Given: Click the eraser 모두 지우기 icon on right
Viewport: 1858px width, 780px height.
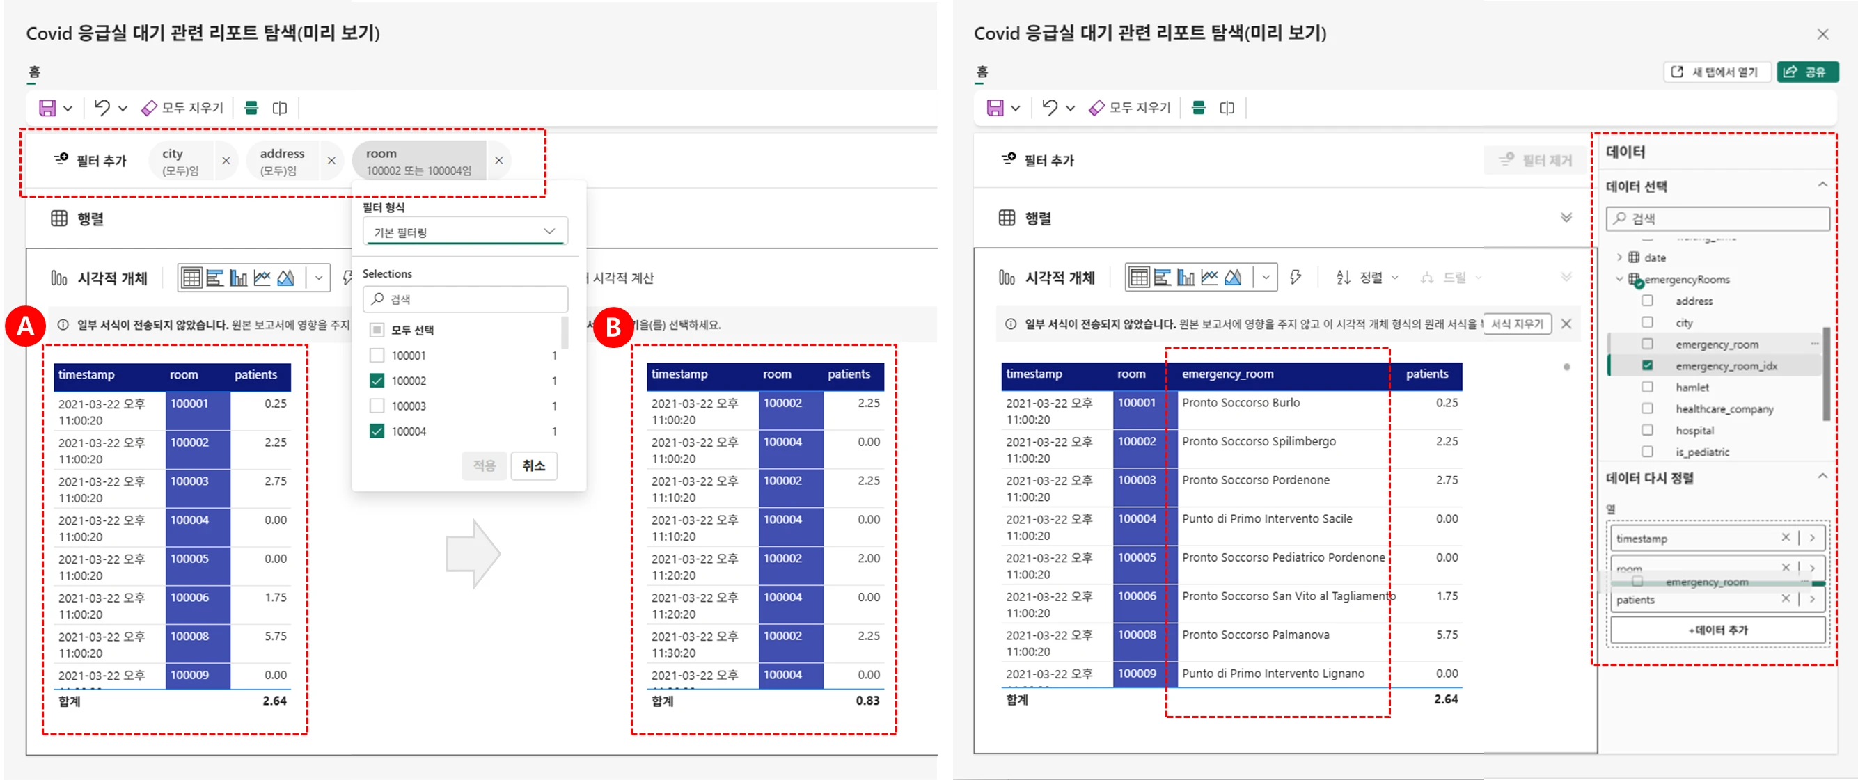Looking at the screenshot, I should (x=1096, y=108).
